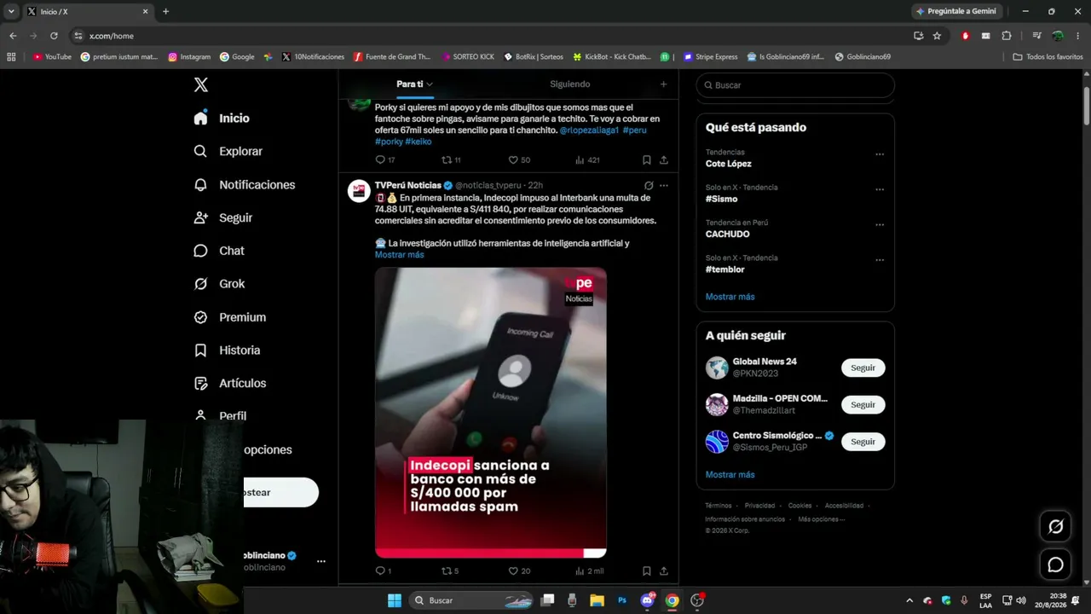This screenshot has width=1091, height=614.
Task: Open the Indecopi news video thumbnail
Action: pos(491,413)
